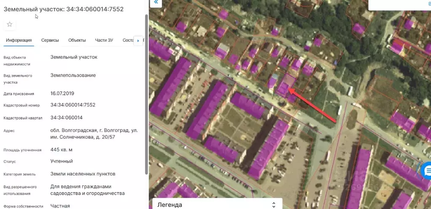Click the white panel in the map's top-right corner

(x=399, y=5)
